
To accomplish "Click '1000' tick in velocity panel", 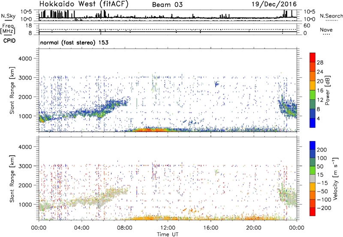I will point(25,204).
